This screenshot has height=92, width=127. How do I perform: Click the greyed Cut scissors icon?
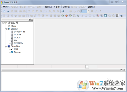(29, 11)
